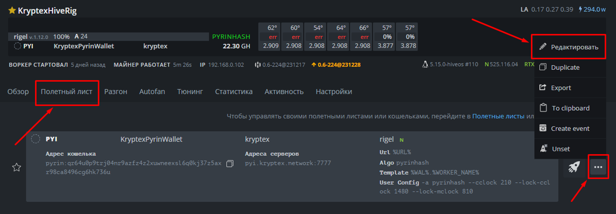Copy the wallet address with the copy icon
This screenshot has width=616, height=214.
tap(230, 164)
